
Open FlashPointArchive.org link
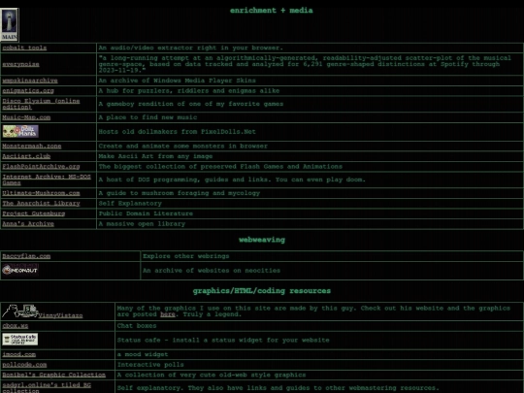tap(41, 167)
